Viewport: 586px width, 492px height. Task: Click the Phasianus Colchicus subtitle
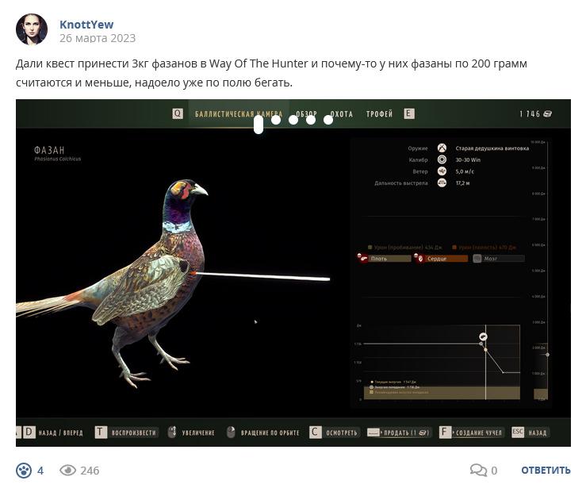click(x=58, y=159)
